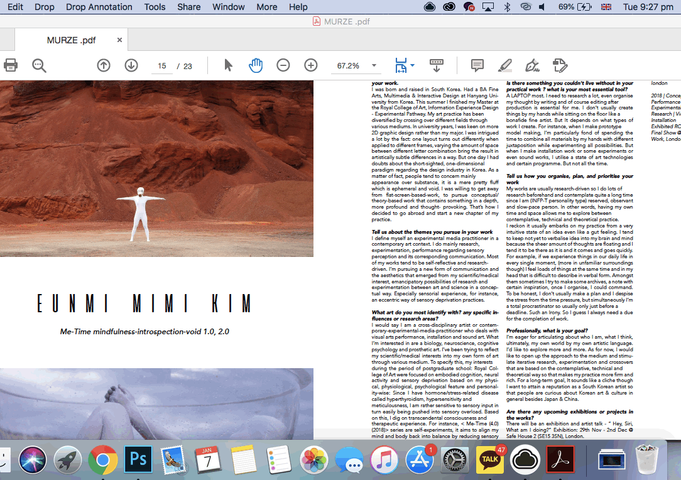Viewport: 681px width, 480px height.
Task: Select the arrow Selection tool
Action: point(228,65)
